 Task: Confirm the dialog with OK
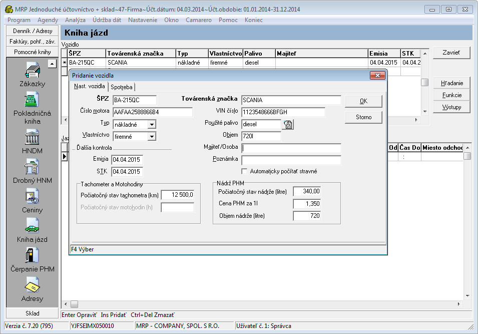[363, 101]
